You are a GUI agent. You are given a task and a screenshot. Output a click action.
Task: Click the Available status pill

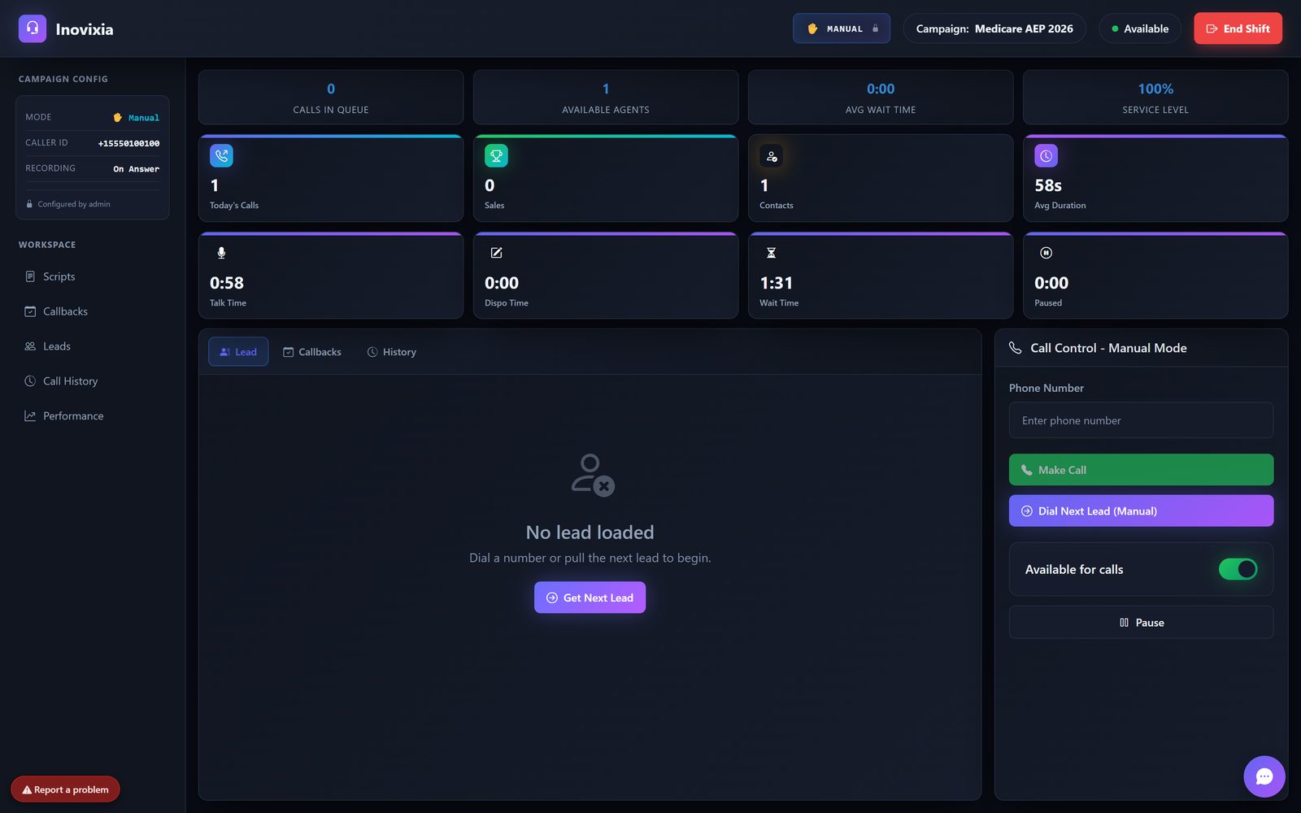pyautogui.click(x=1140, y=28)
